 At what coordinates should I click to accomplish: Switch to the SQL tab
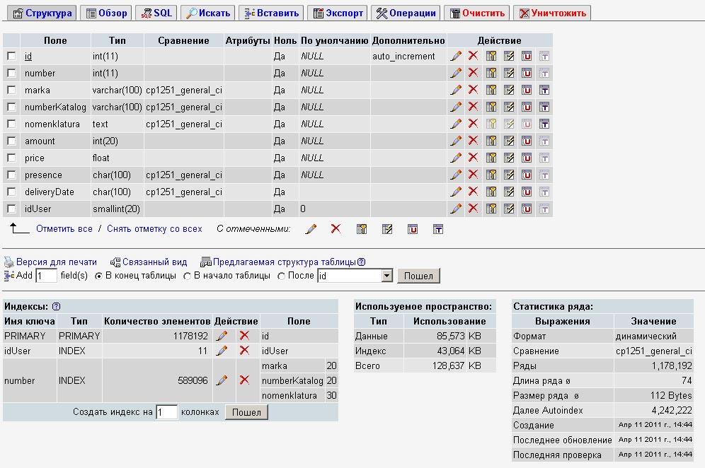pos(156,13)
